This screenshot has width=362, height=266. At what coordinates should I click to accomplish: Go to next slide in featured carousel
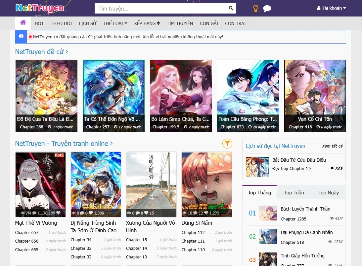pyautogui.click(x=336, y=93)
